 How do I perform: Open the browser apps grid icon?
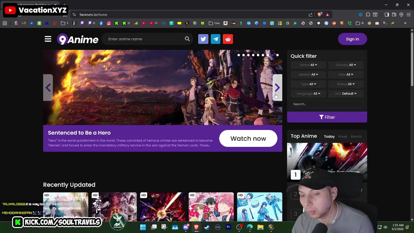click(x=5, y=23)
